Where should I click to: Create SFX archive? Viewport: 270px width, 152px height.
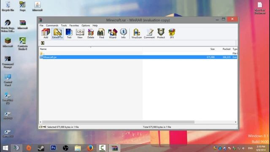(x=172, y=33)
